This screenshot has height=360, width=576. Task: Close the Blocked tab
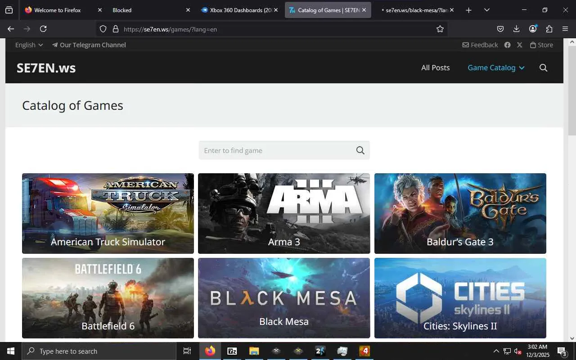coord(188,10)
